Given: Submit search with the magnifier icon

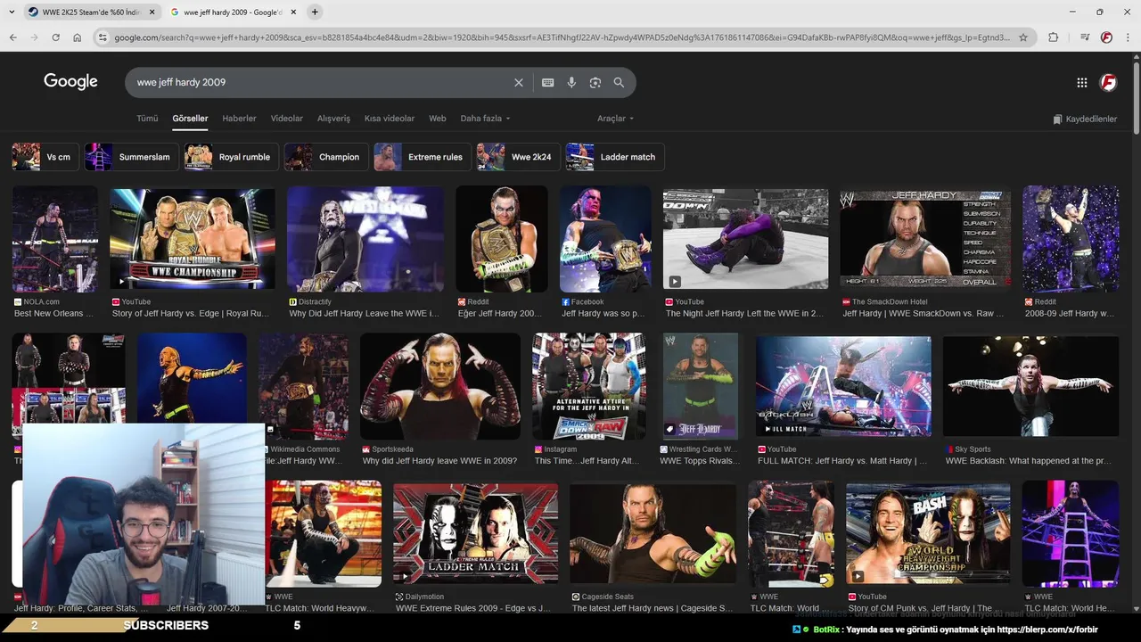Looking at the screenshot, I should [x=619, y=82].
